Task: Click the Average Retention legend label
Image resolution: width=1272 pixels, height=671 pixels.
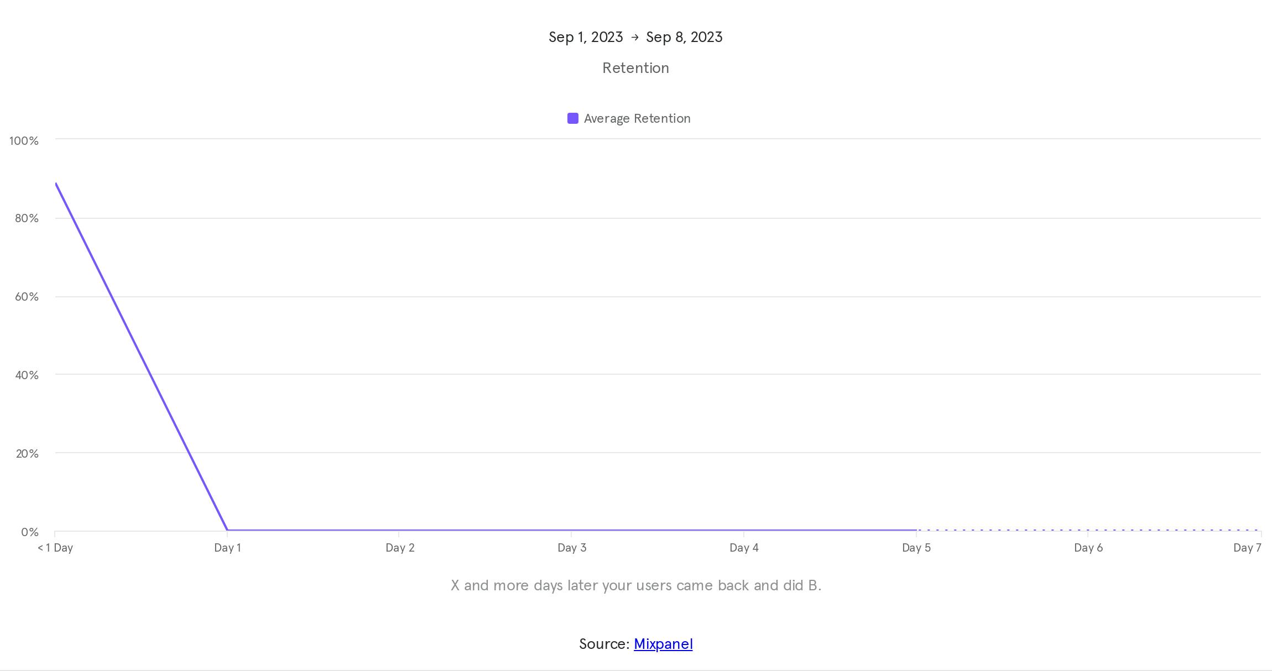Action: point(637,118)
